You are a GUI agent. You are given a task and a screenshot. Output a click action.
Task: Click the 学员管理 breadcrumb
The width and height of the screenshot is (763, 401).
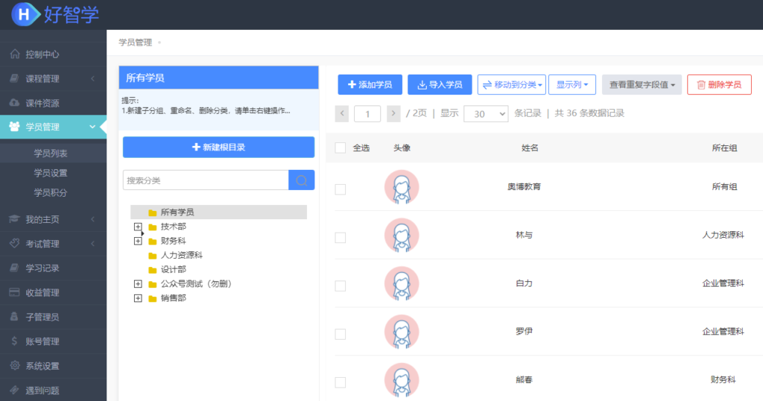coord(136,42)
